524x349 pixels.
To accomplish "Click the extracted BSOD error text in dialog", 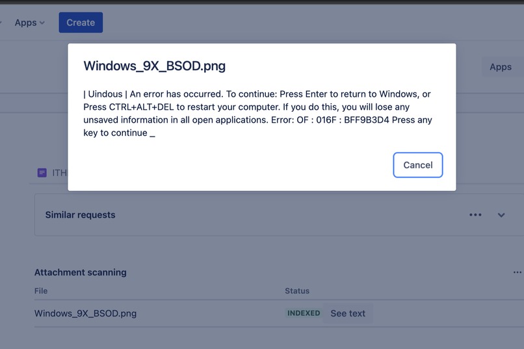I will tap(257, 113).
